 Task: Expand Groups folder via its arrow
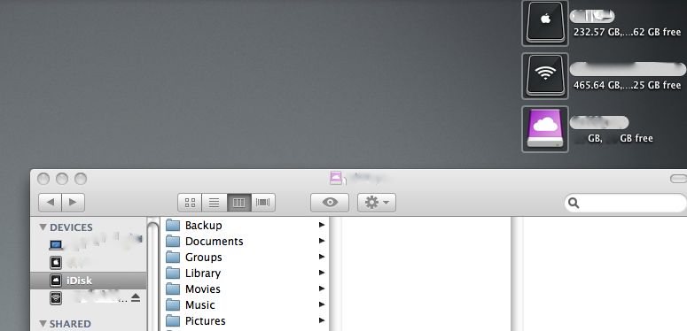coord(322,257)
